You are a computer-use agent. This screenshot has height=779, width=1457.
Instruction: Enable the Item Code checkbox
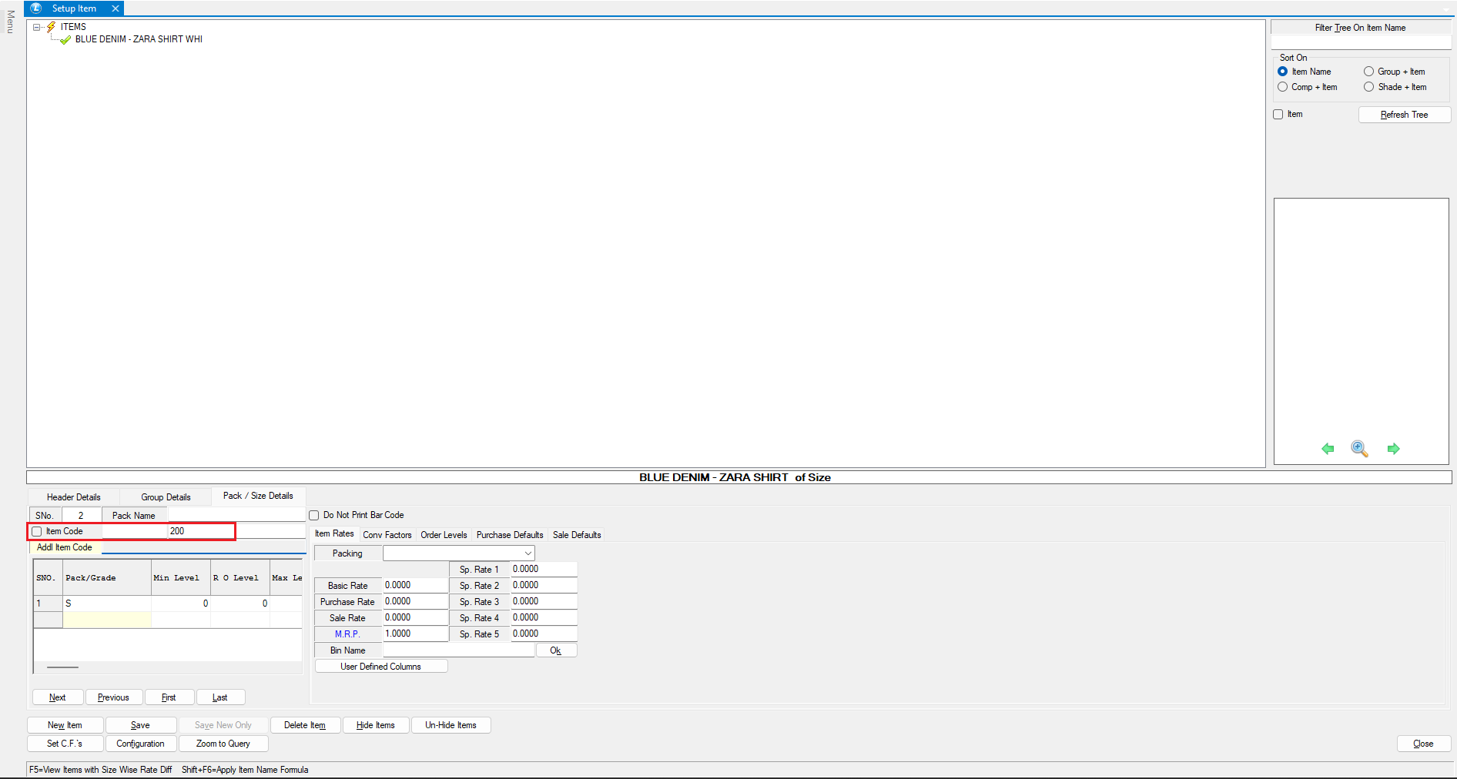[x=37, y=531]
